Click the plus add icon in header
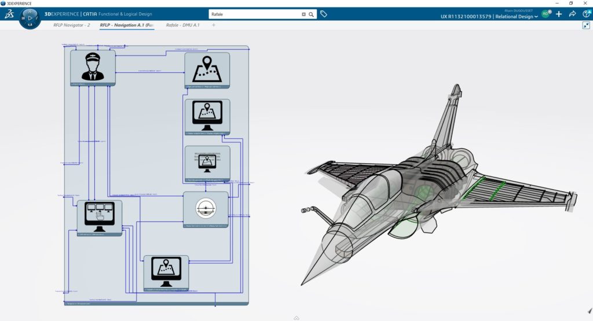 pos(559,14)
